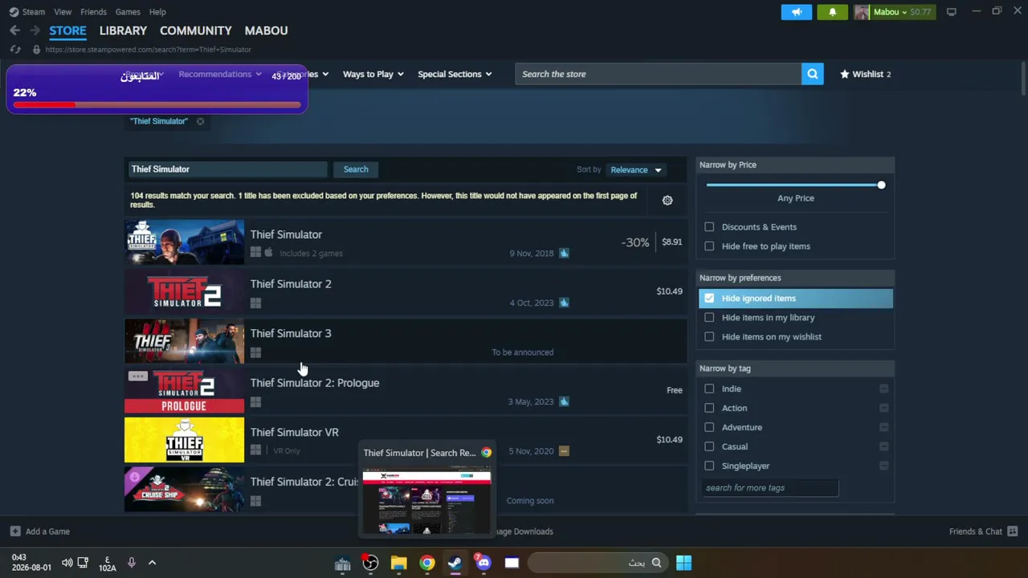Open the Thief Simulator 2: Prologue result
This screenshot has width=1028, height=578.
(406, 391)
